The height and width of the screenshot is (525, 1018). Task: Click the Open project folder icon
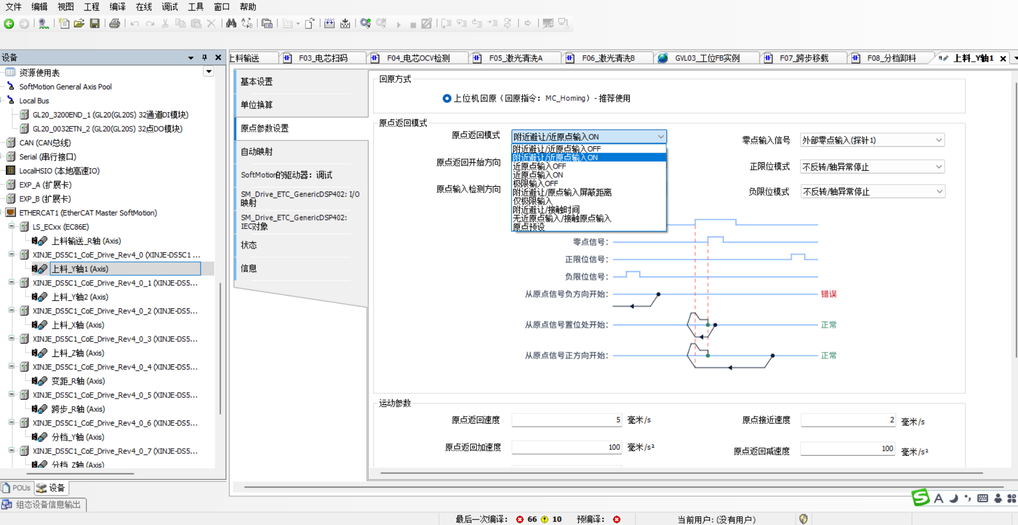coord(79,23)
